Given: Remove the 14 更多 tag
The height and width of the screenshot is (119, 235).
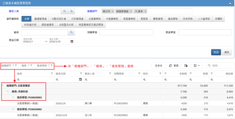Looking at the screenshot, I should point(145,11).
